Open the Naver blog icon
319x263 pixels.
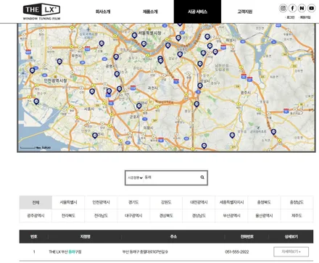pos(302,8)
